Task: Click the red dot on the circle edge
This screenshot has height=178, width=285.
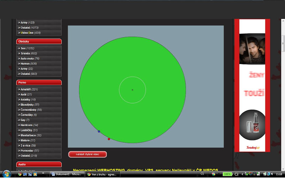Action: click(x=109, y=139)
